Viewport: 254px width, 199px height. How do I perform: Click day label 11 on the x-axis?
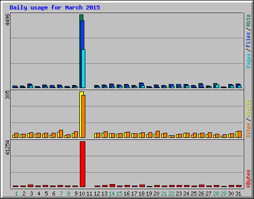click(89, 194)
